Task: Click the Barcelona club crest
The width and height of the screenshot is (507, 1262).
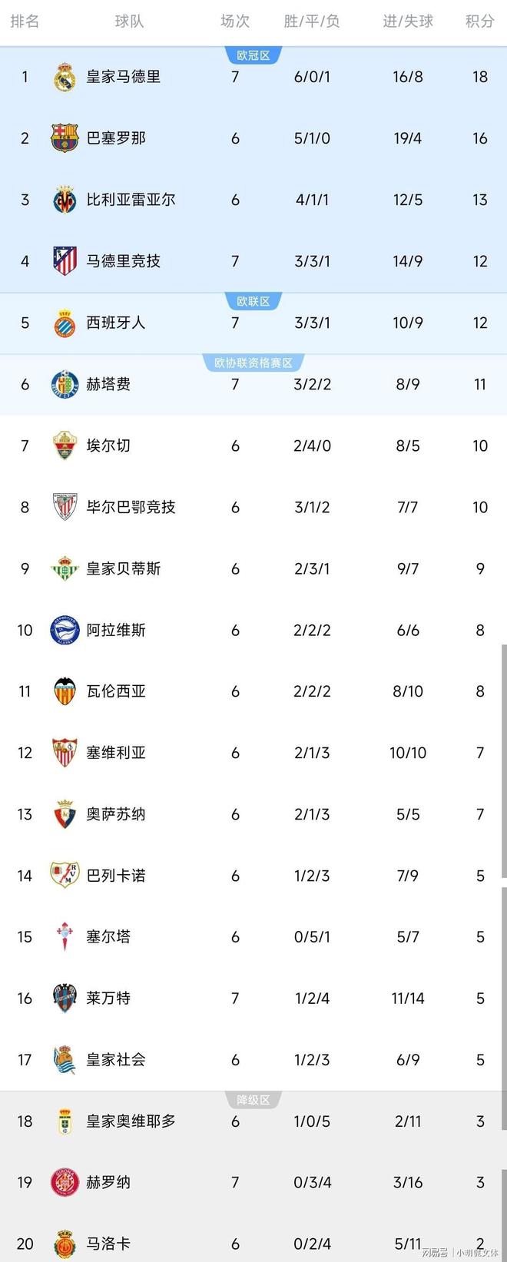Action: point(65,138)
